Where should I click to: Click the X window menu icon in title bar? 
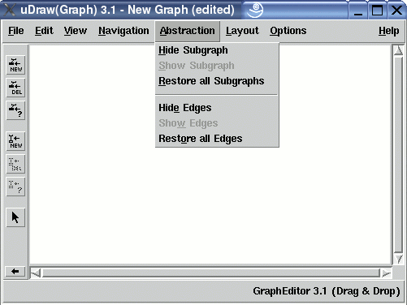point(10,10)
